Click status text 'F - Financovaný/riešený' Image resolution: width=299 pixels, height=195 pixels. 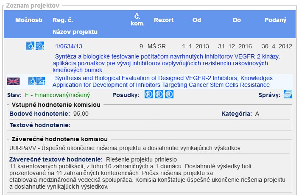click(57, 95)
